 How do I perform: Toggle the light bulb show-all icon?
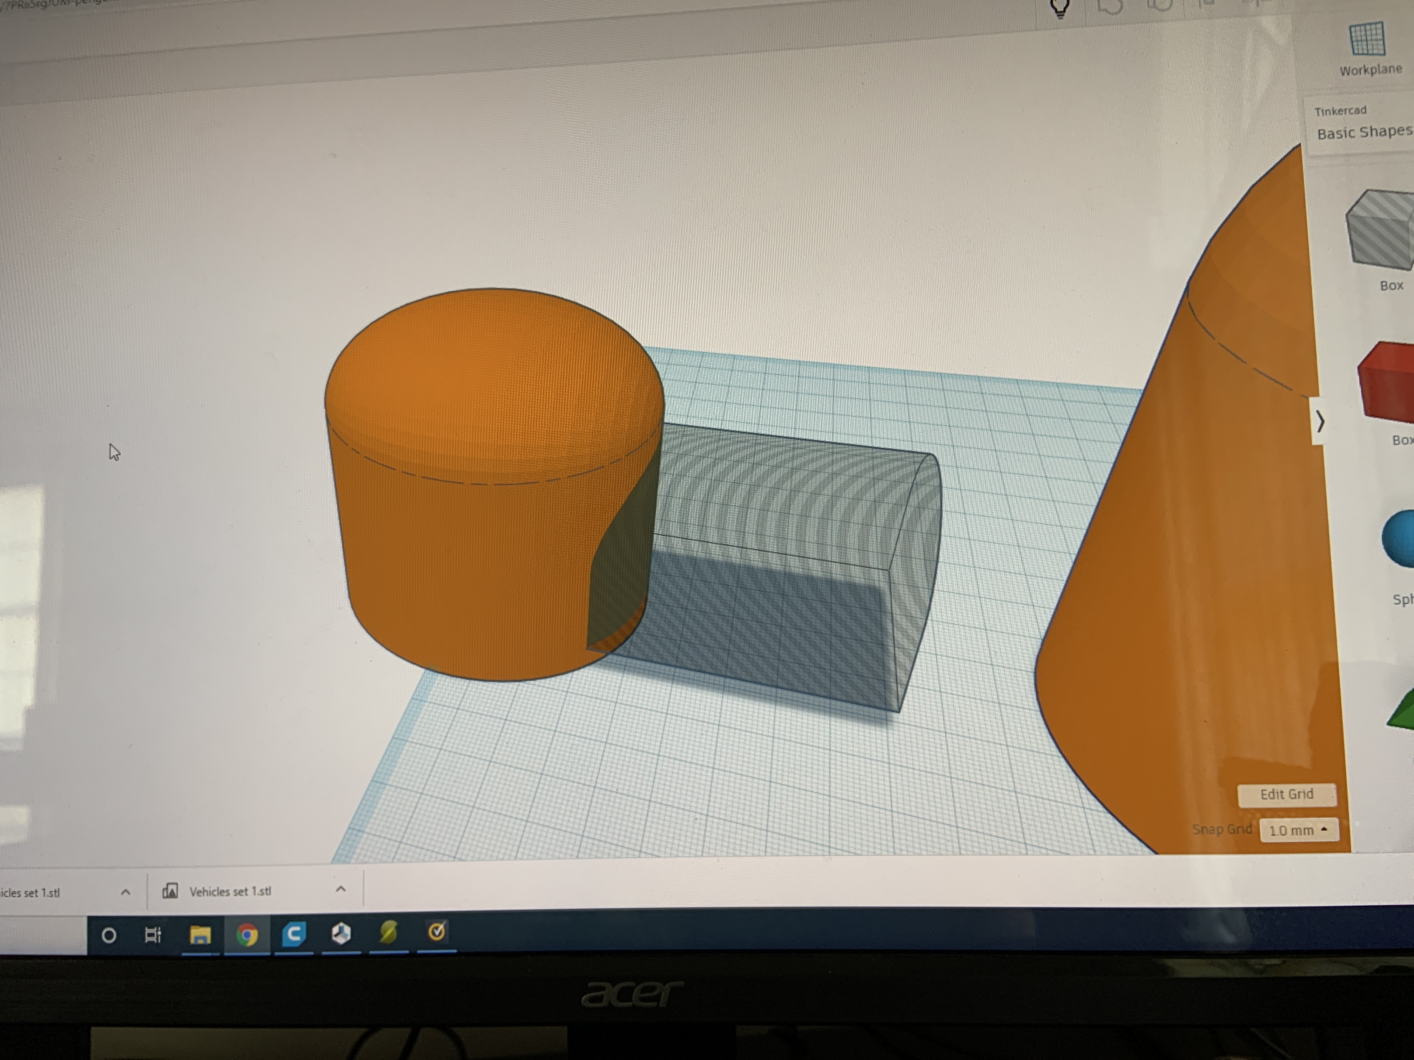click(x=1059, y=8)
